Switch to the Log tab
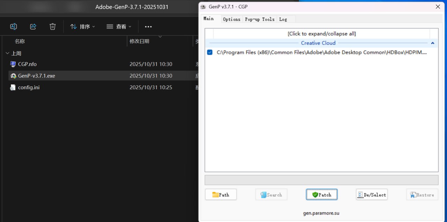This screenshot has height=222, width=447. tap(283, 19)
